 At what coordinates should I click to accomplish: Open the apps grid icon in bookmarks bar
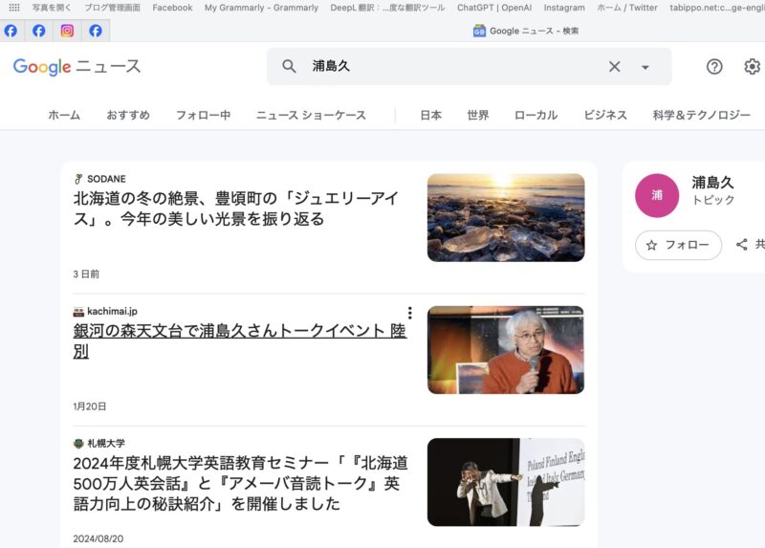(14, 8)
